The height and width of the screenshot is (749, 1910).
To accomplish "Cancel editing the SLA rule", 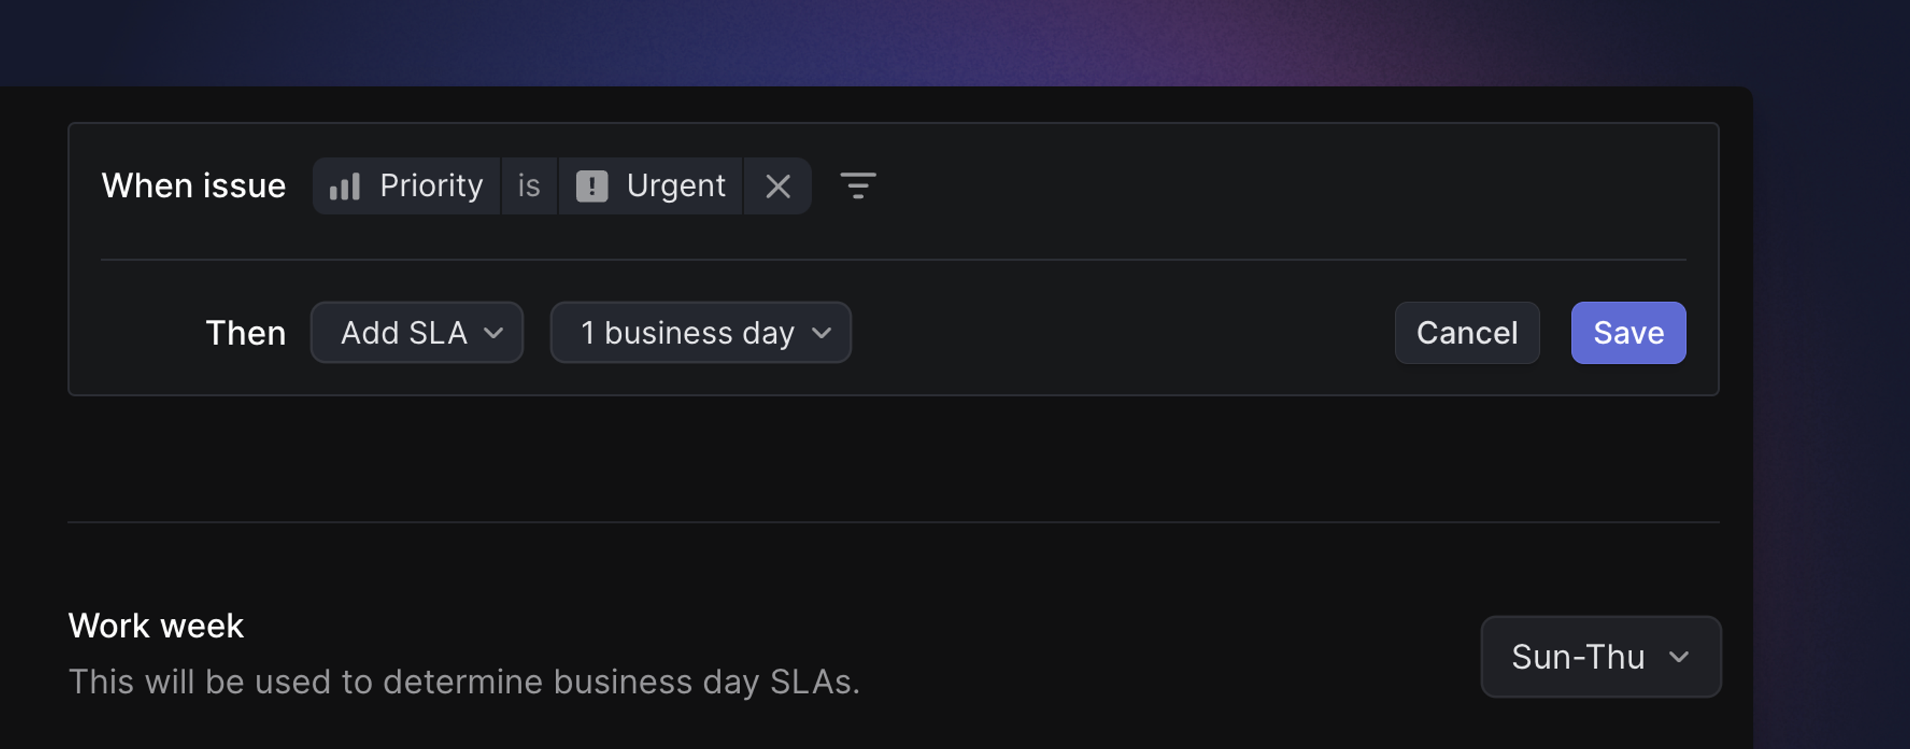I will tap(1466, 333).
